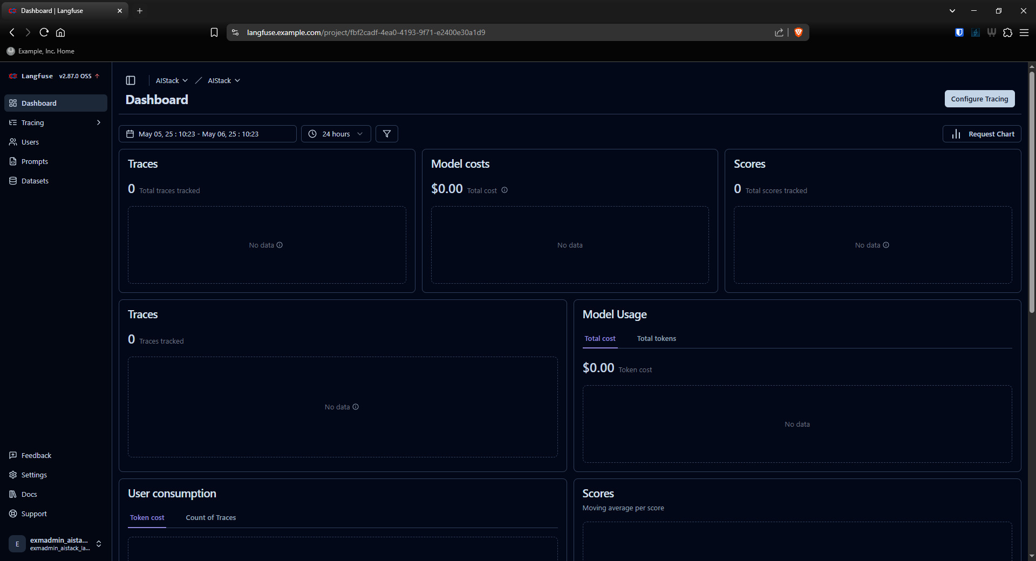Click info icon in first Traces chart
This screenshot has height=561, width=1036.
pyautogui.click(x=280, y=245)
